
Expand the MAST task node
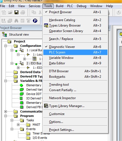(x=18, y=125)
